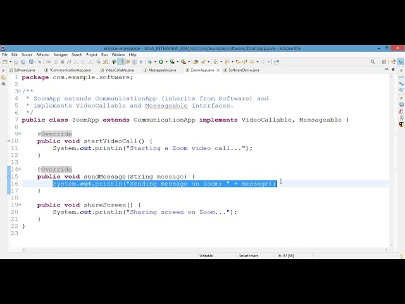
Task: Click the editor vertical scrollbar down arrow
Action: [x=392, y=244]
